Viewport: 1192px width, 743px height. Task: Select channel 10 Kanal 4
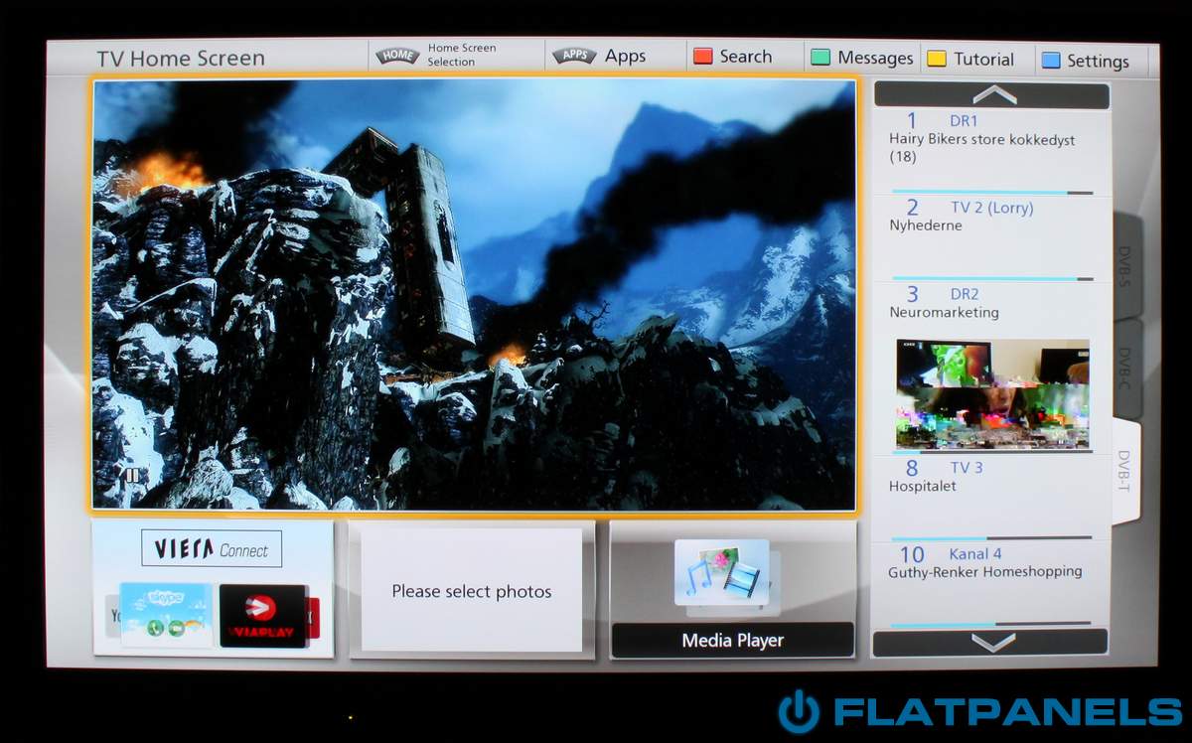pos(991,584)
